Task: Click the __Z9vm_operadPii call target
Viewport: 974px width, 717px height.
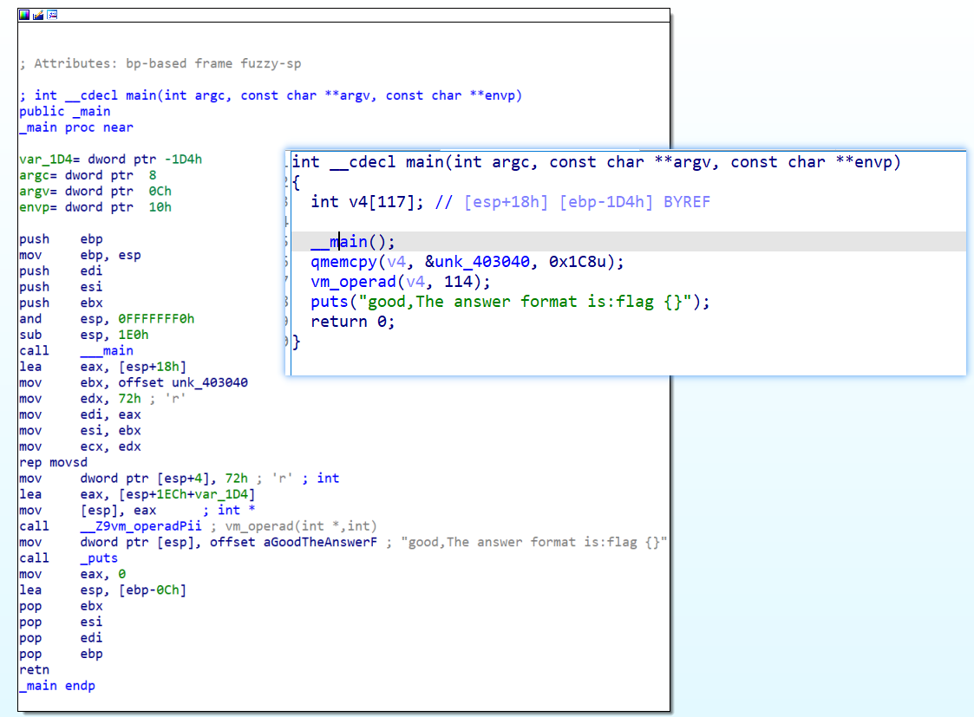Action: (x=141, y=526)
